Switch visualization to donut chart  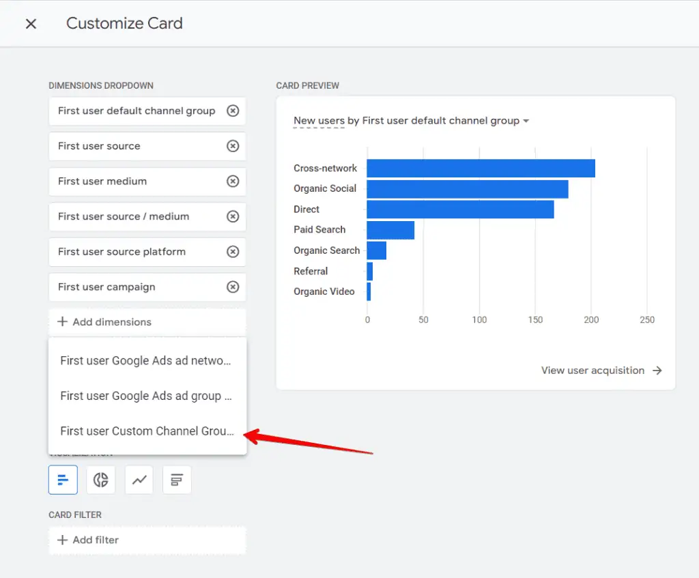tap(101, 480)
